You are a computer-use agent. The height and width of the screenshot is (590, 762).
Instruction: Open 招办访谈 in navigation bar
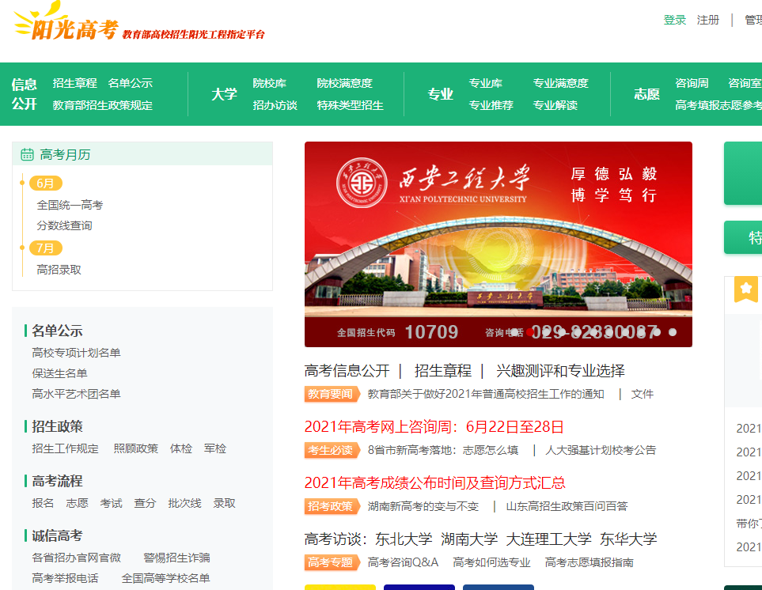tap(275, 105)
